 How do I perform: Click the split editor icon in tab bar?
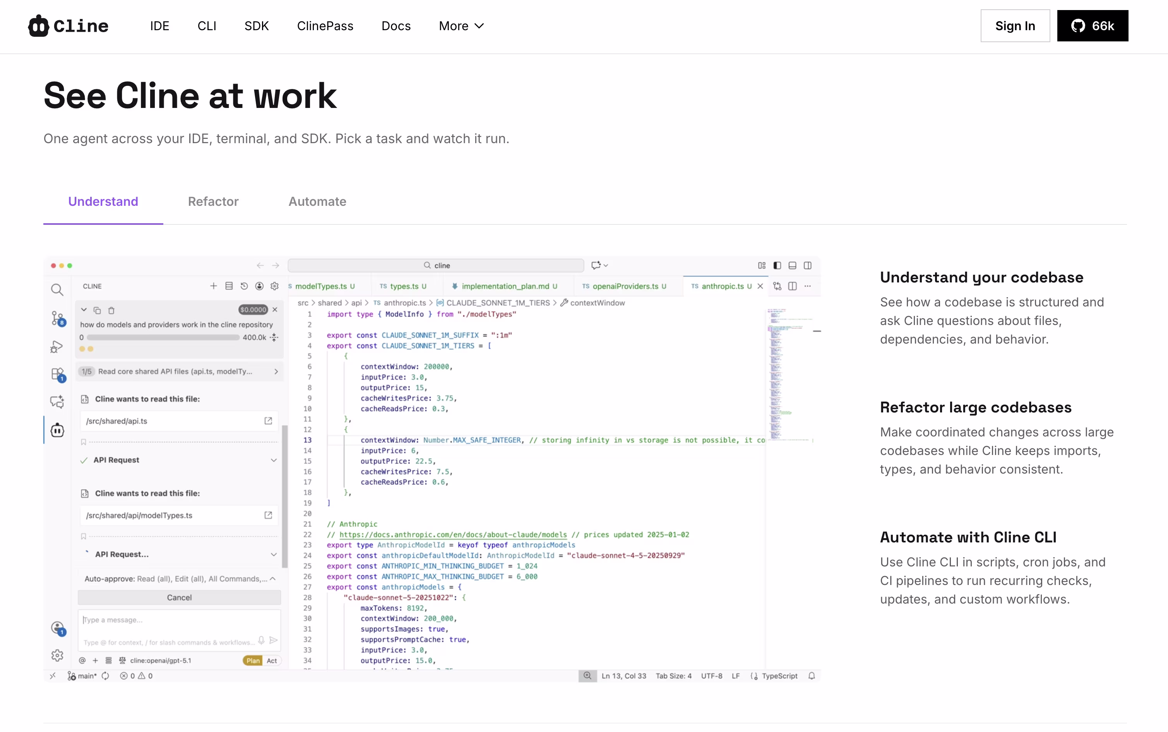(x=793, y=286)
